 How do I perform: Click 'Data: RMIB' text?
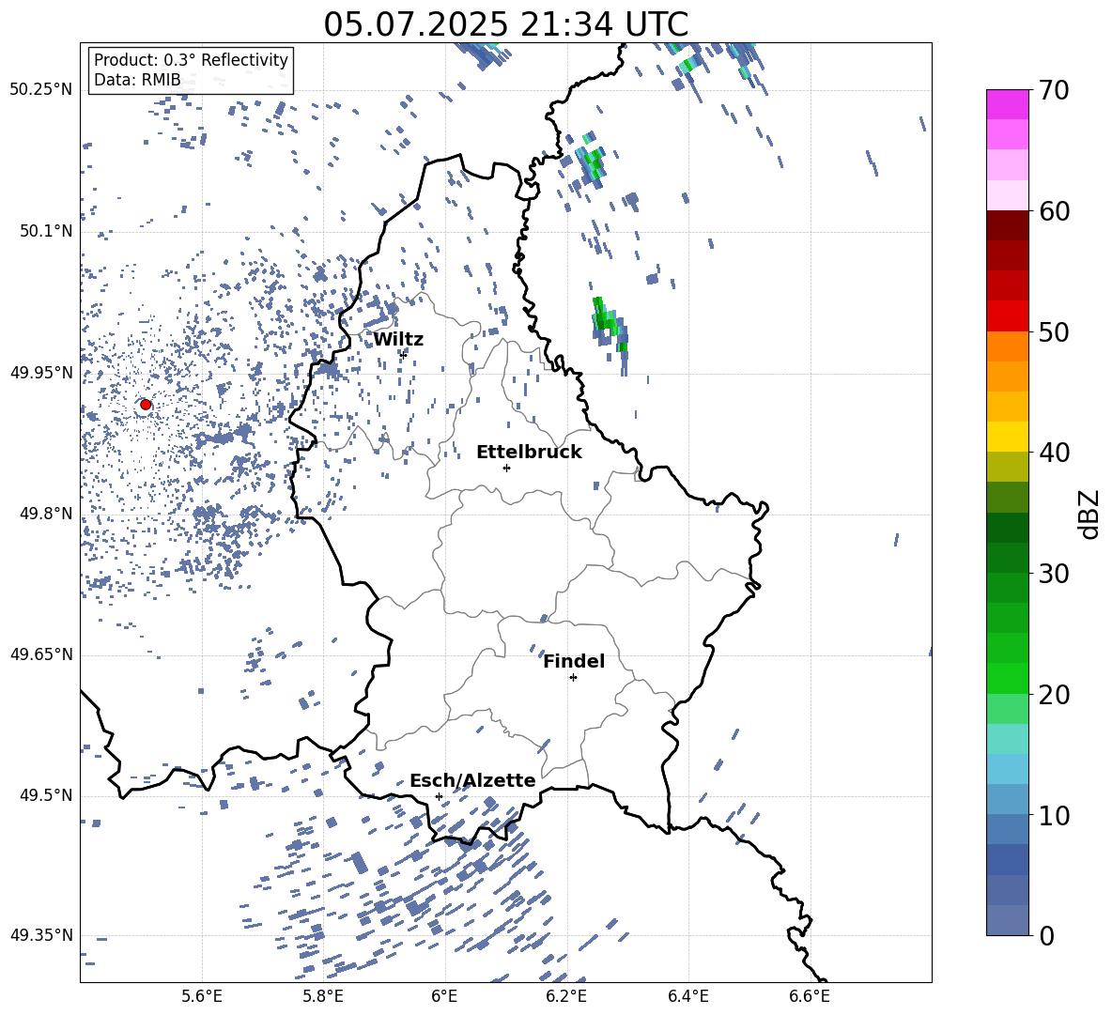tap(137, 80)
